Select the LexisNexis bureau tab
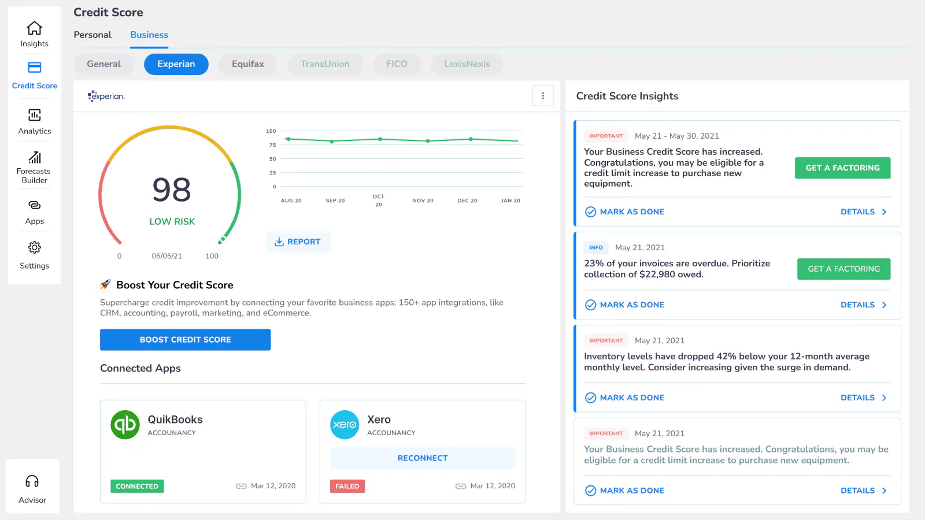This screenshot has width=925, height=520. coord(467,64)
